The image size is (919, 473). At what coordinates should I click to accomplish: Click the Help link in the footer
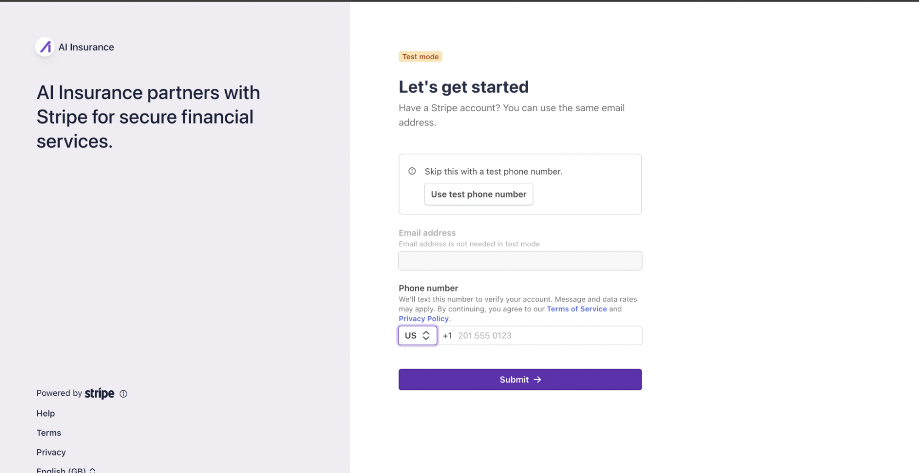pyautogui.click(x=46, y=413)
